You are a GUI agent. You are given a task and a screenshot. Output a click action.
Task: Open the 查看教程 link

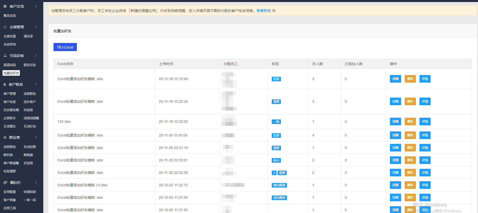[263, 11]
